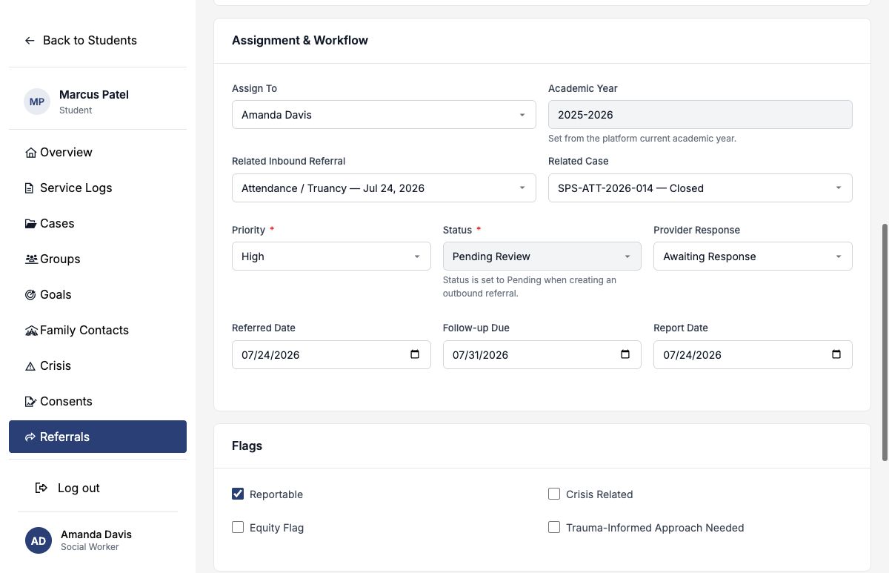Open the Groups page
889x573 pixels.
coord(98,259)
